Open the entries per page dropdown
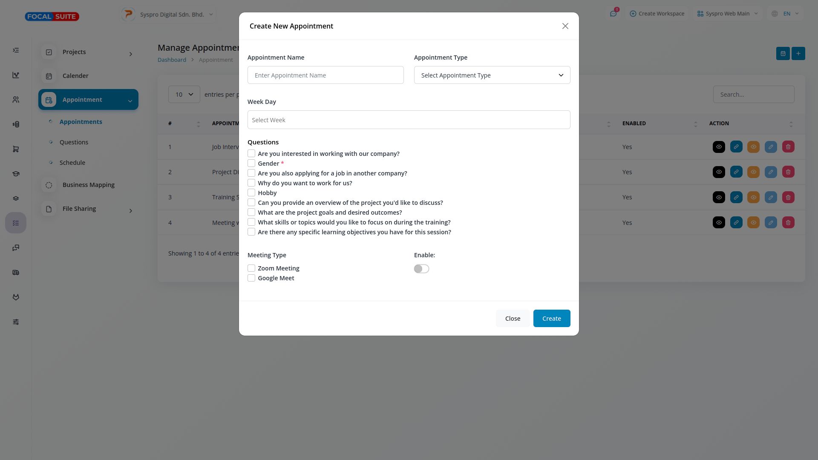The image size is (818, 460). [184, 95]
